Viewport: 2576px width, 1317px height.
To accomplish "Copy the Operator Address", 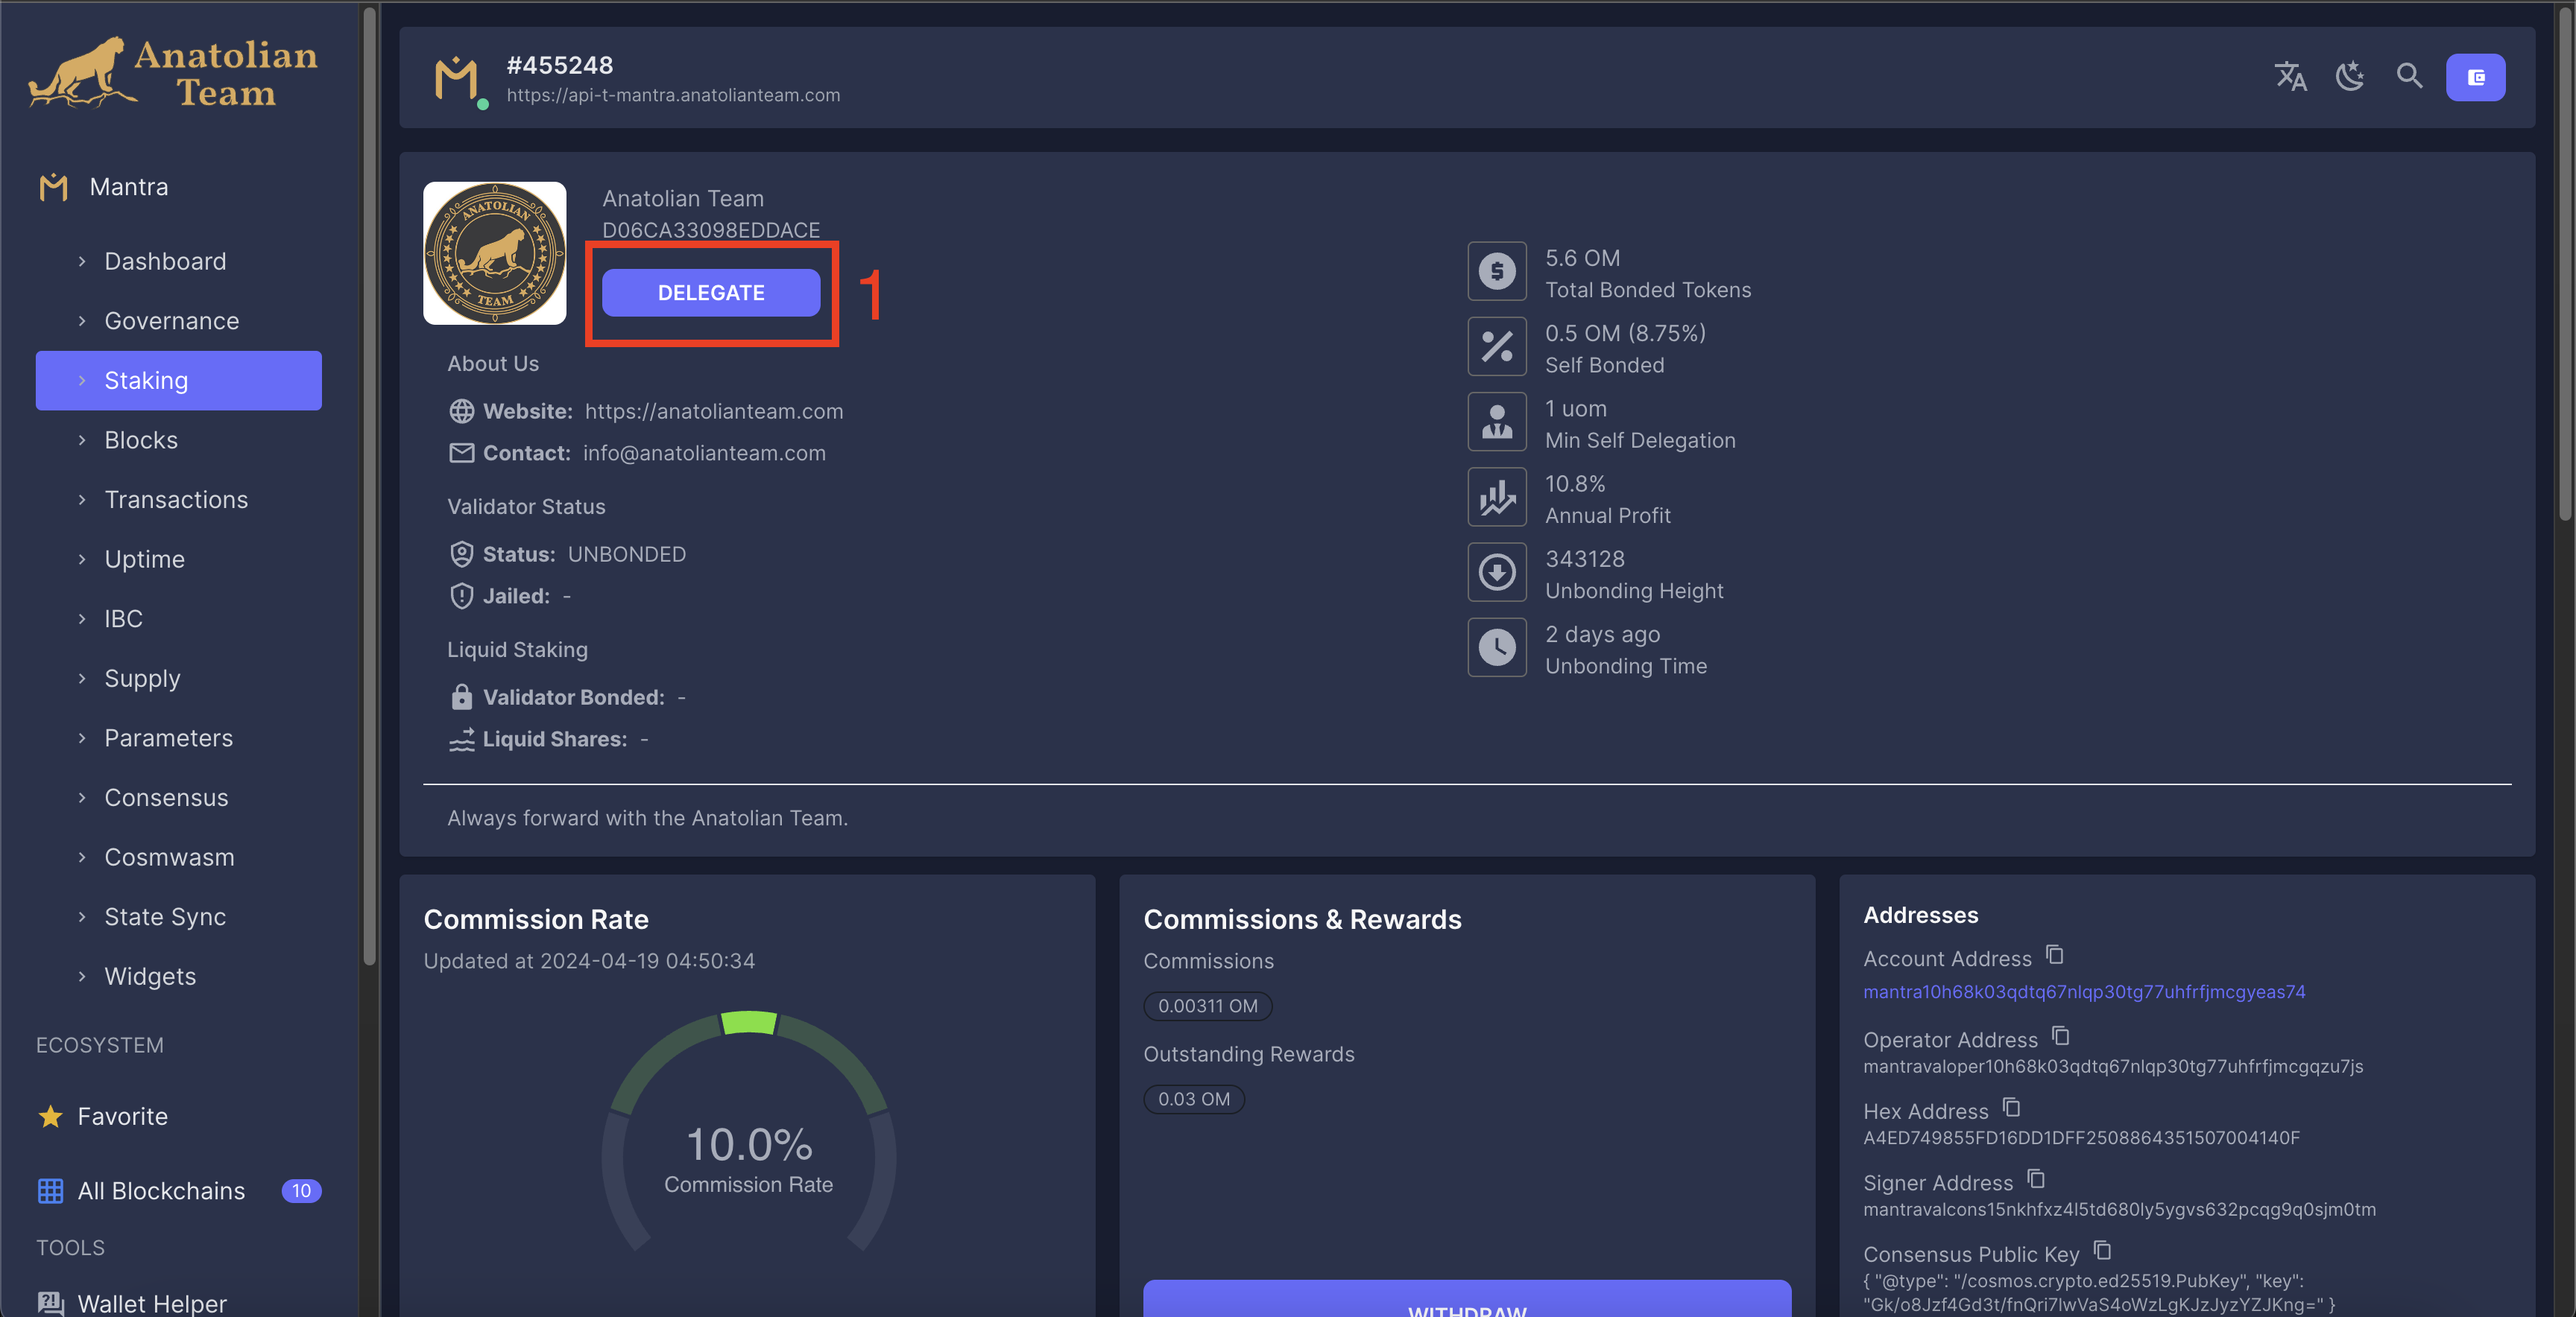I will (x=2060, y=1036).
